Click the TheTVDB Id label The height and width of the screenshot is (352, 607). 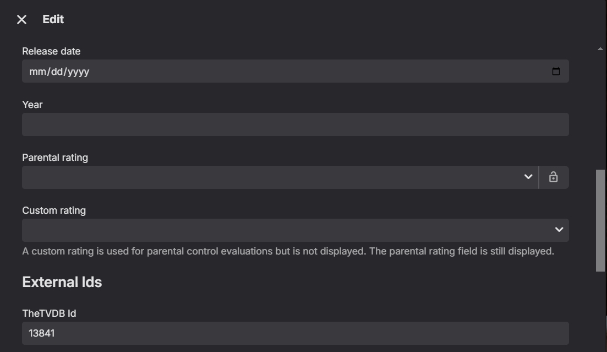[x=49, y=313]
